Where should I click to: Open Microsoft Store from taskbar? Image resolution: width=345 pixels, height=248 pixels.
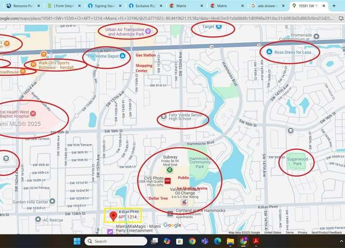(x=180, y=241)
